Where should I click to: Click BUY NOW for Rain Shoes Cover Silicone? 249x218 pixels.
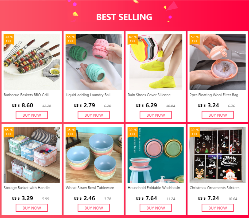coord(155,115)
